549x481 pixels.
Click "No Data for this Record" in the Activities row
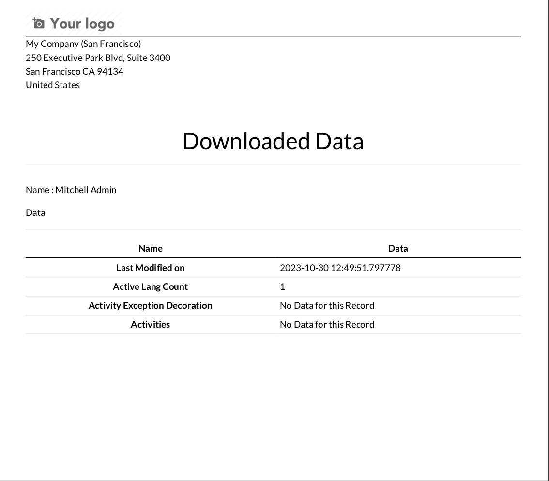point(327,324)
